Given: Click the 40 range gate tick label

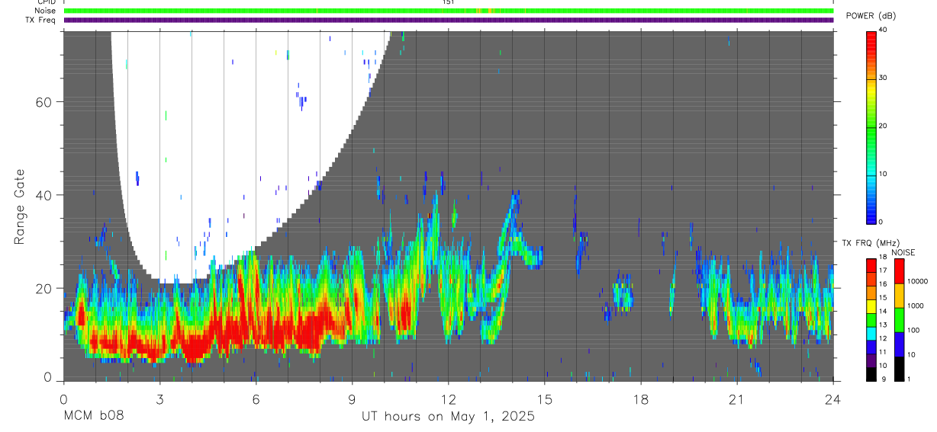Looking at the screenshot, I should pyautogui.click(x=43, y=195).
